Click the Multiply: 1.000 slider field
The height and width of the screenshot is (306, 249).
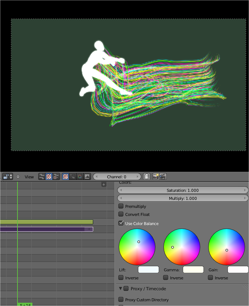(183, 198)
